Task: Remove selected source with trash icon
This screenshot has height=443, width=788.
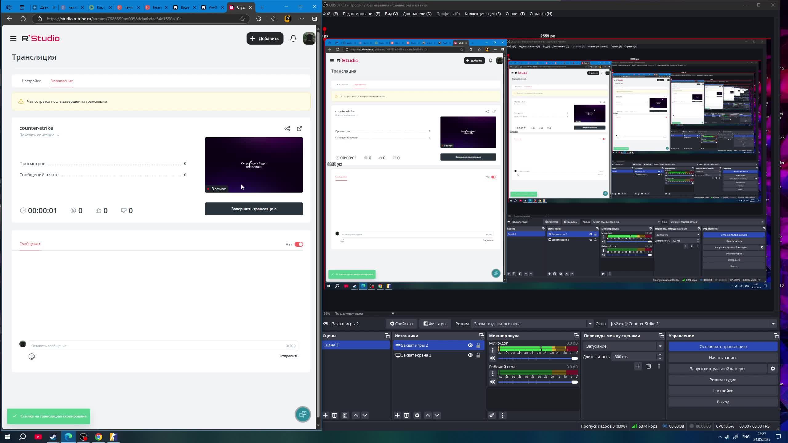Action: click(x=406, y=415)
